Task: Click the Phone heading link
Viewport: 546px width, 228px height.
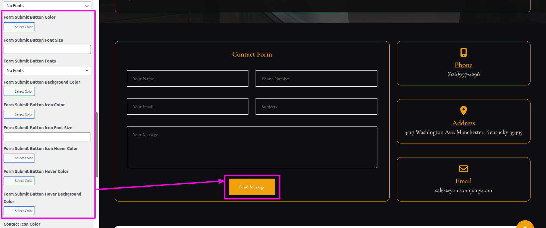Action: tap(463, 65)
